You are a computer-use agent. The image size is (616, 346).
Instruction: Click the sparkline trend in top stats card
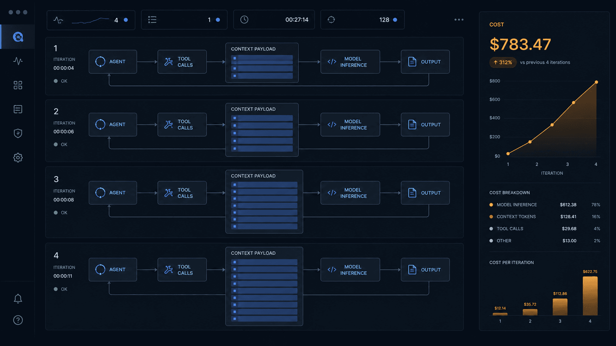click(x=90, y=20)
